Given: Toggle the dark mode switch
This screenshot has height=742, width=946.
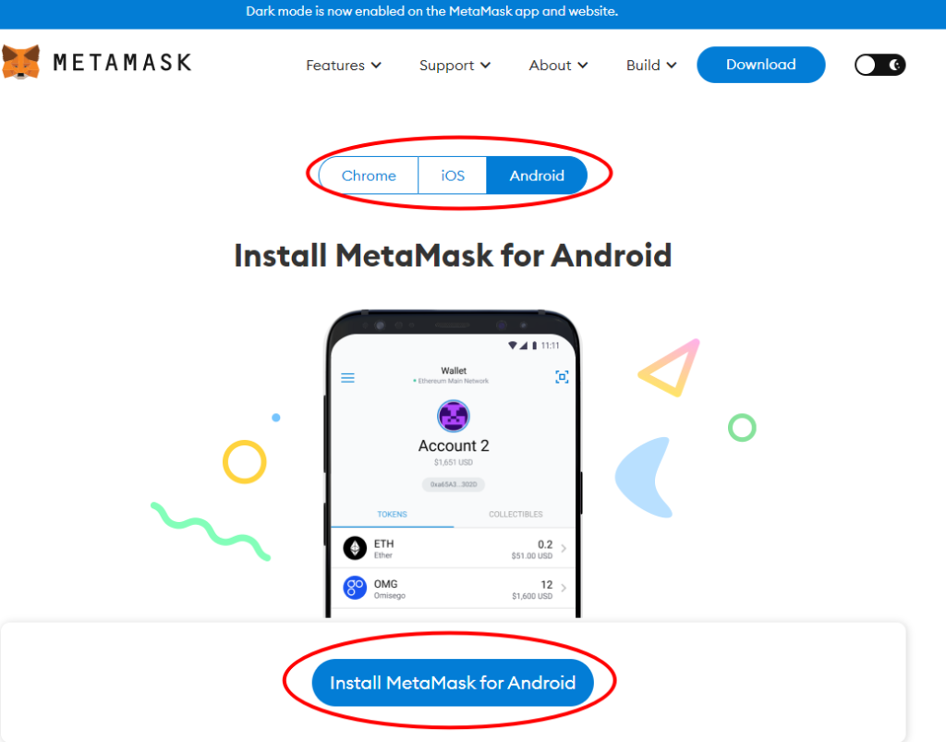Looking at the screenshot, I should pos(879,65).
